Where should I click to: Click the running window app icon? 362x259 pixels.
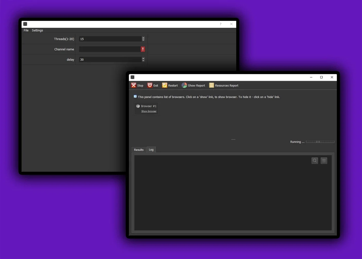132,77
